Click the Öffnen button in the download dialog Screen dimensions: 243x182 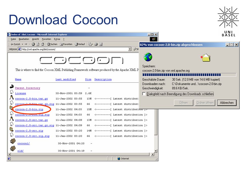(x=184, y=103)
